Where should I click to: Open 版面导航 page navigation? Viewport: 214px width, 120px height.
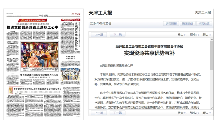click(188, 24)
